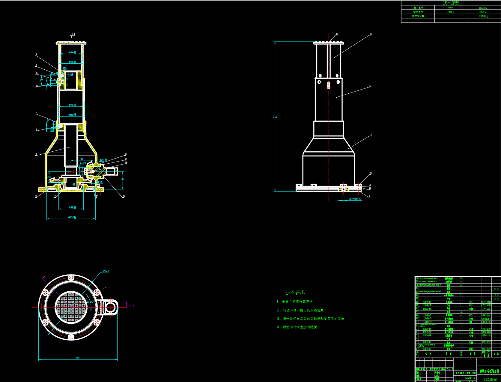
Task: Click the 30.00° angle annotation
Action: click(90, 302)
